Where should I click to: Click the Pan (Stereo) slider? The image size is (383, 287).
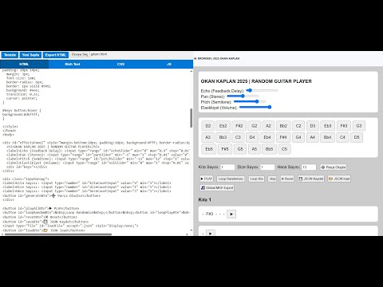tap(243, 96)
